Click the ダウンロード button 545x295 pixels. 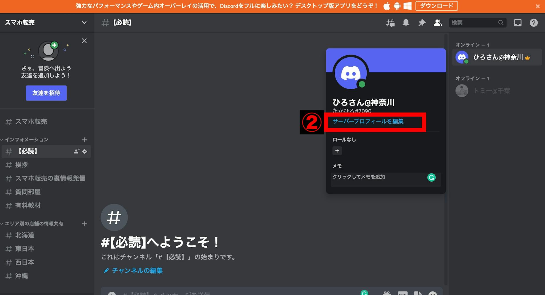click(x=437, y=6)
